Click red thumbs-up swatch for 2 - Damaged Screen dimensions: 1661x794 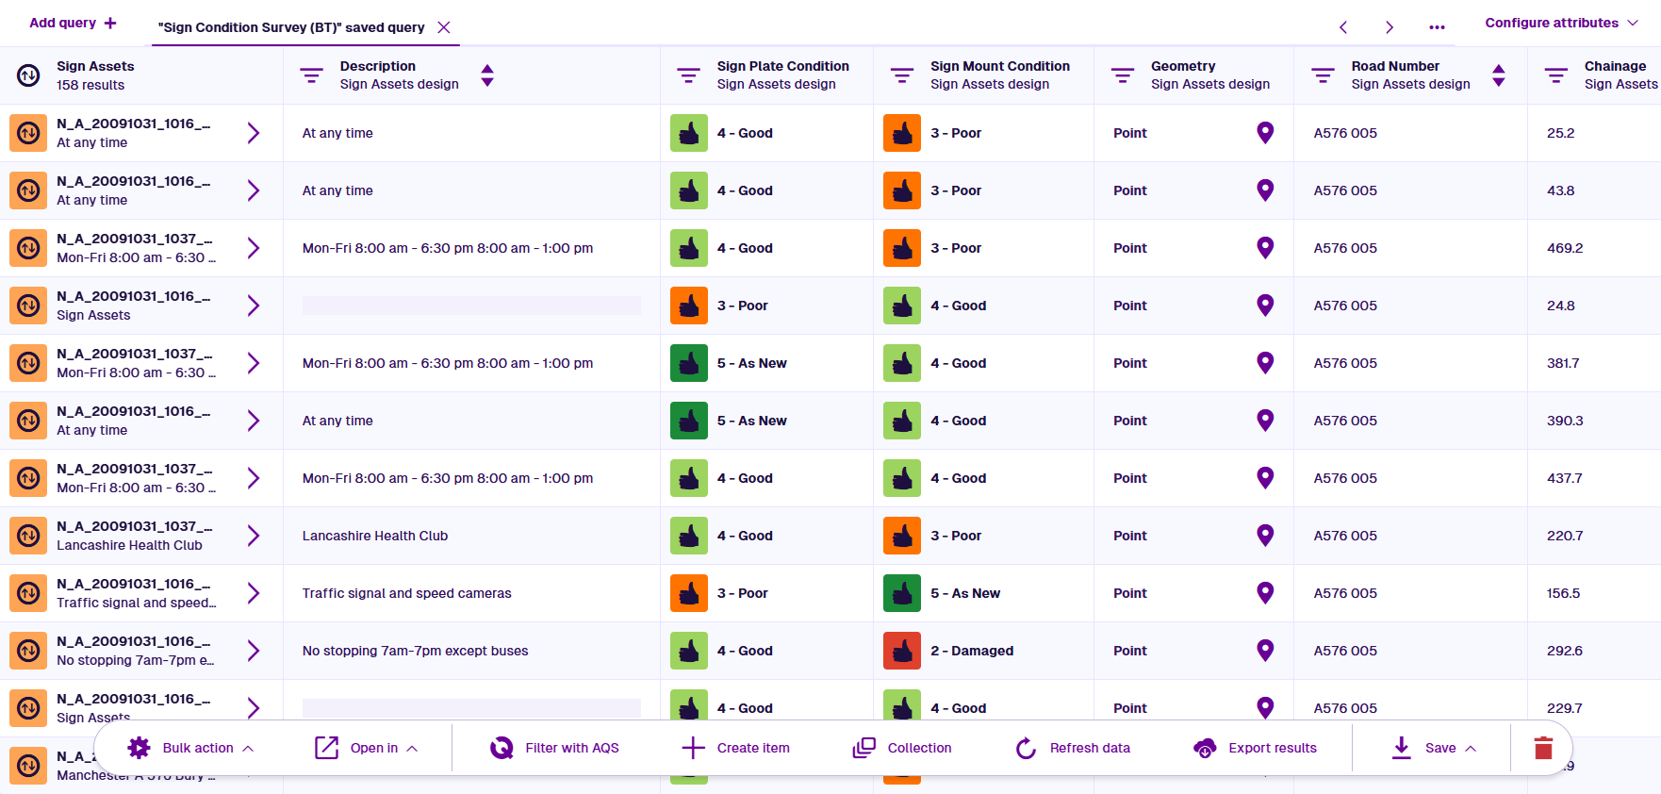[x=902, y=651]
